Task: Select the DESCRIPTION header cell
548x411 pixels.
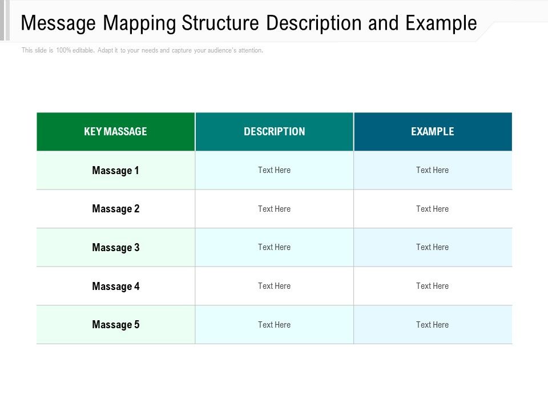Action: click(x=275, y=131)
